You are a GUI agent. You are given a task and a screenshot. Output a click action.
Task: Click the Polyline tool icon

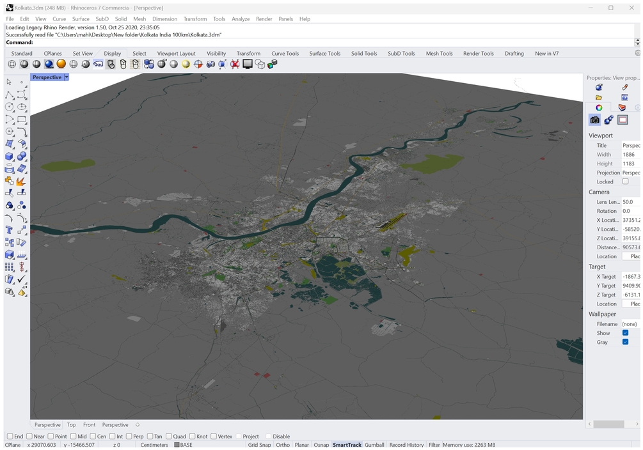point(10,95)
